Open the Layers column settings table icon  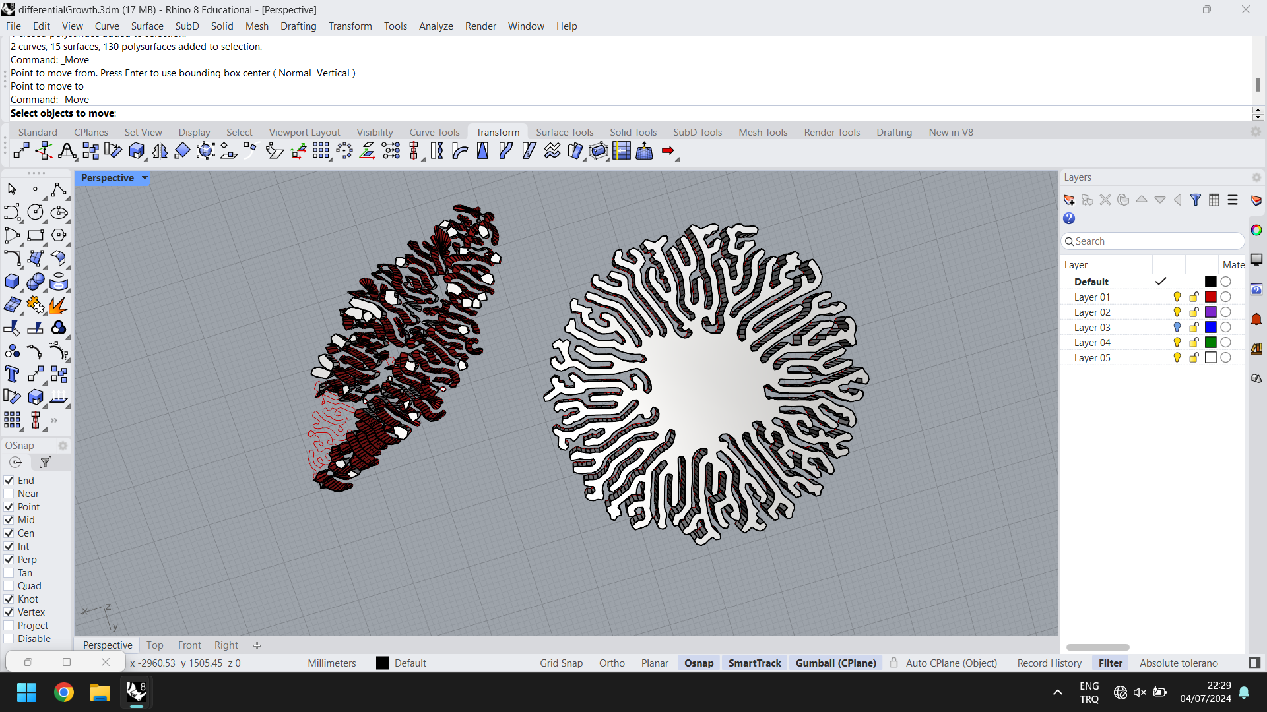1214,200
